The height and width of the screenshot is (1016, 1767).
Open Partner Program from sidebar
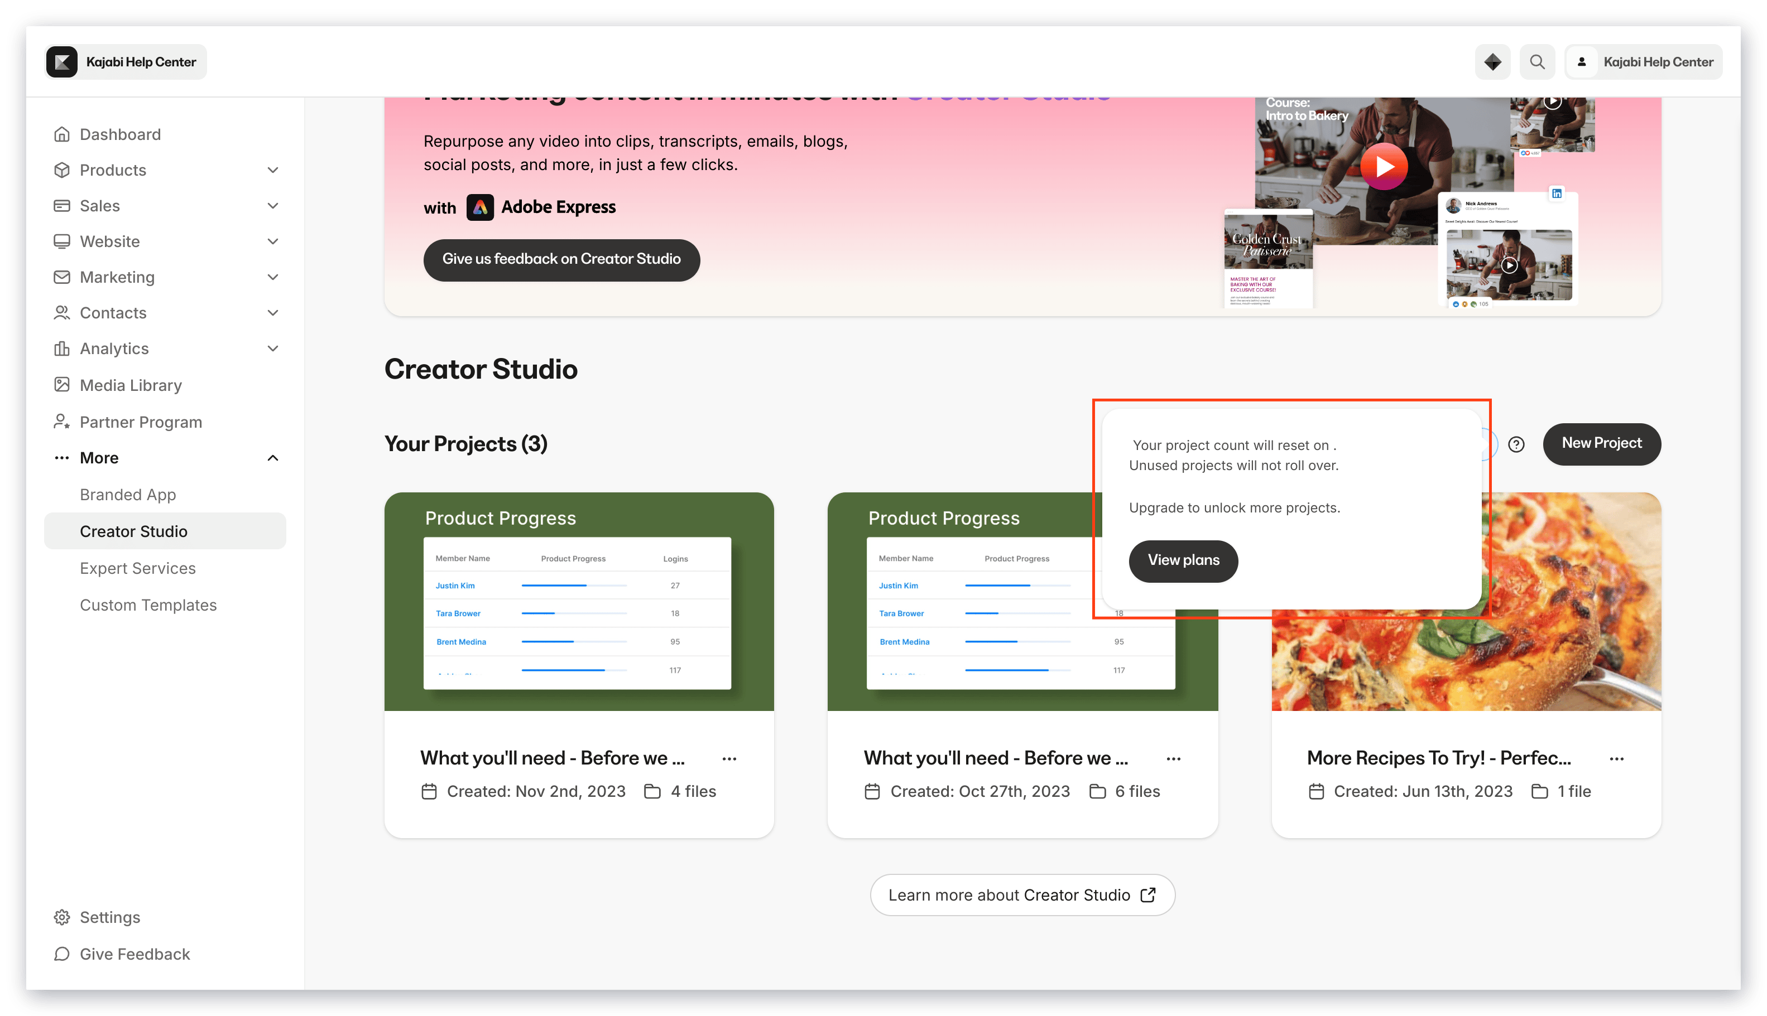click(x=141, y=422)
